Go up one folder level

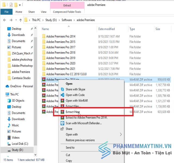click(x=21, y=20)
